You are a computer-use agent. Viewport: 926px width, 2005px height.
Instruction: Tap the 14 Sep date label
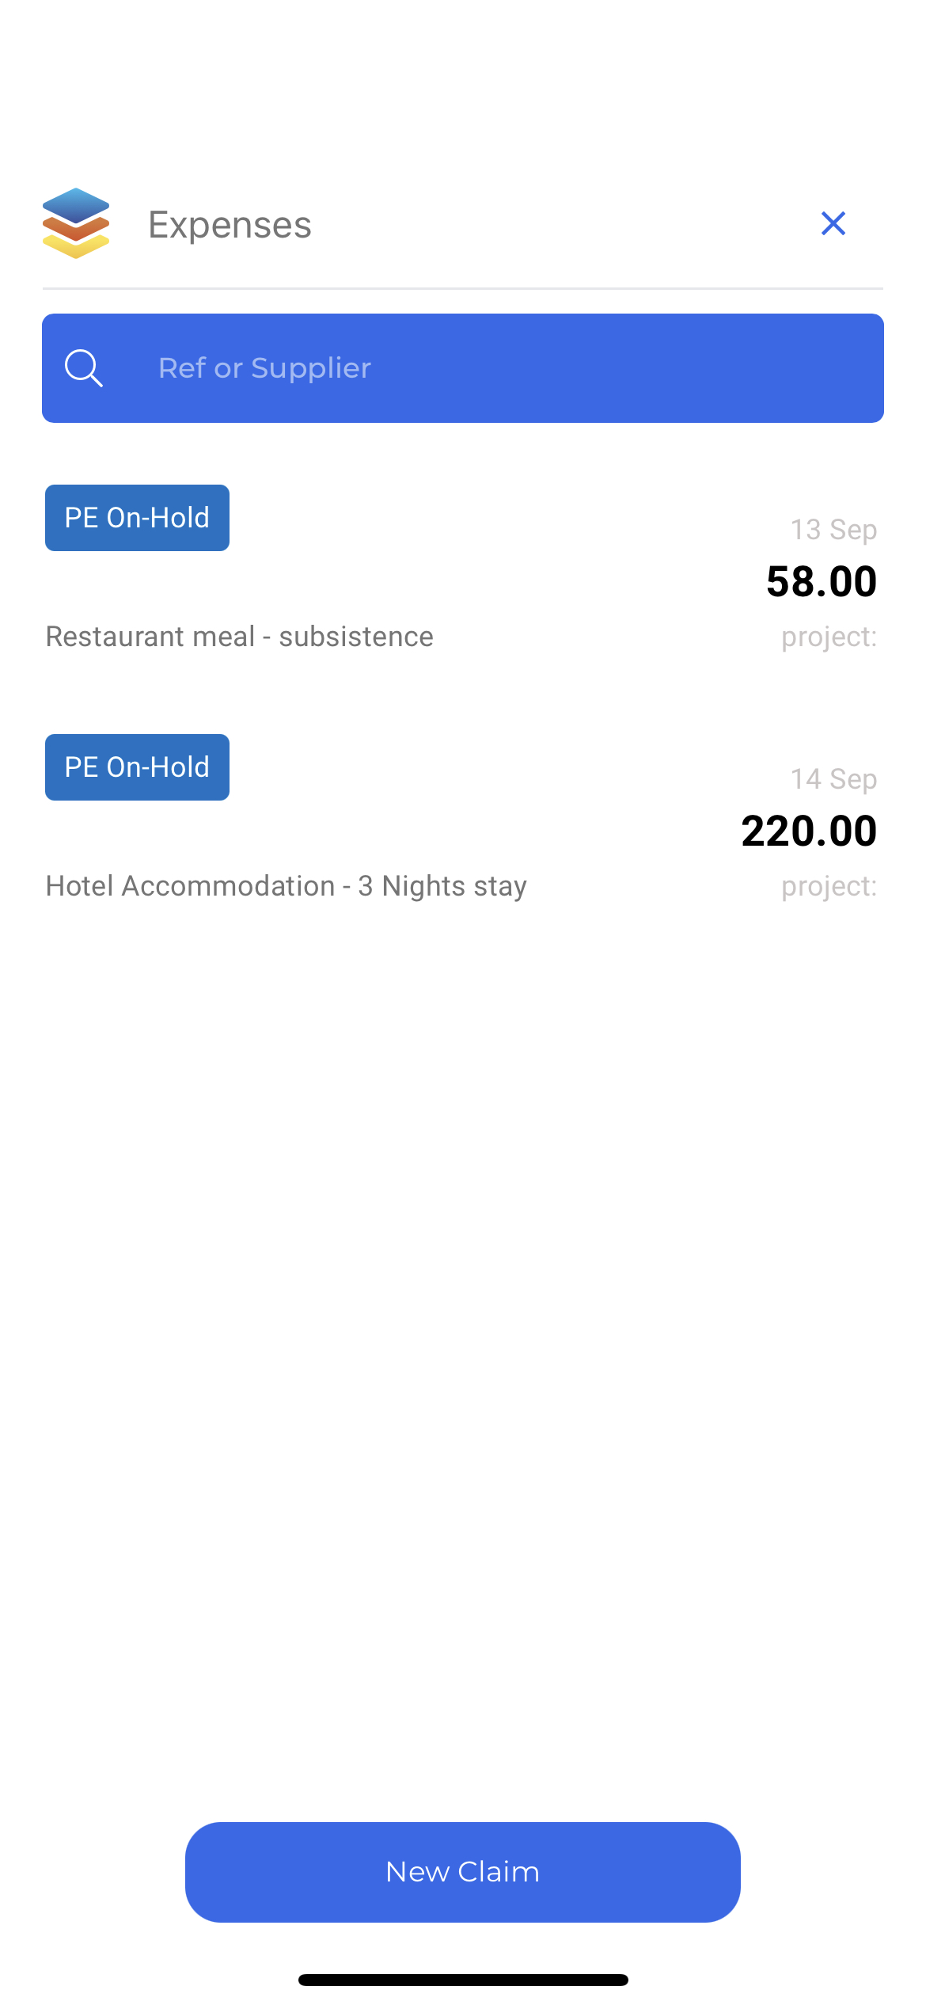(833, 778)
